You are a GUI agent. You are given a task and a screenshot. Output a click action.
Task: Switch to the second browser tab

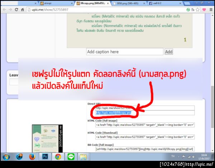click(56, 3)
